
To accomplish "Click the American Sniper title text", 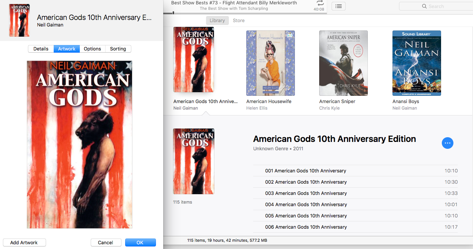I will (x=337, y=102).
